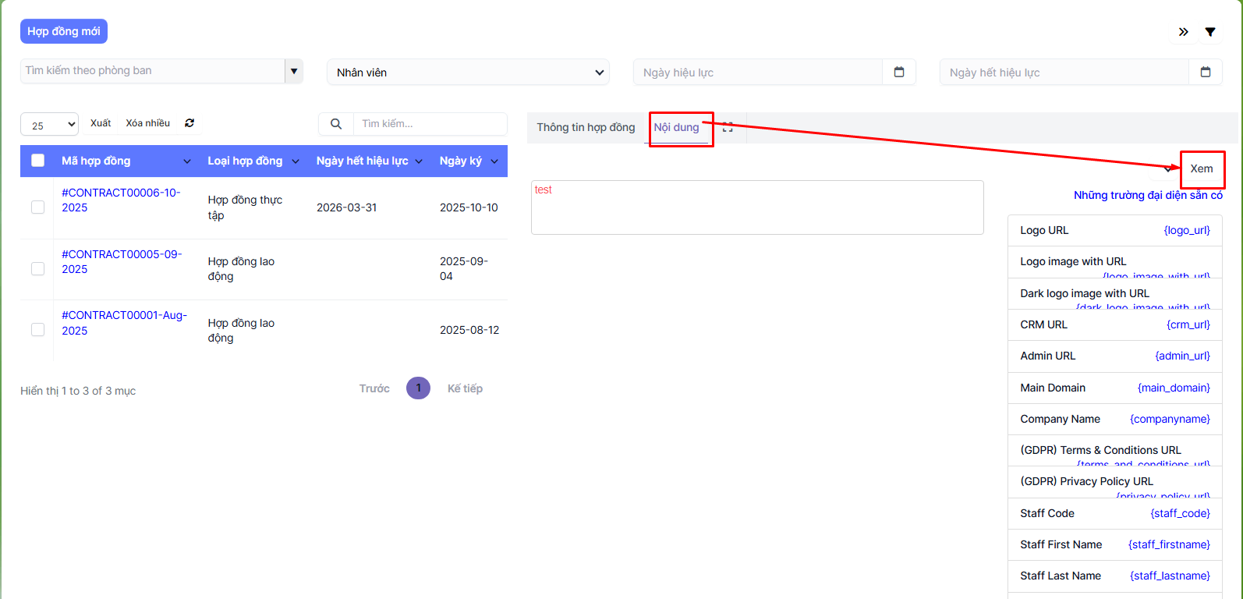Click the refresh table icon

[189, 123]
